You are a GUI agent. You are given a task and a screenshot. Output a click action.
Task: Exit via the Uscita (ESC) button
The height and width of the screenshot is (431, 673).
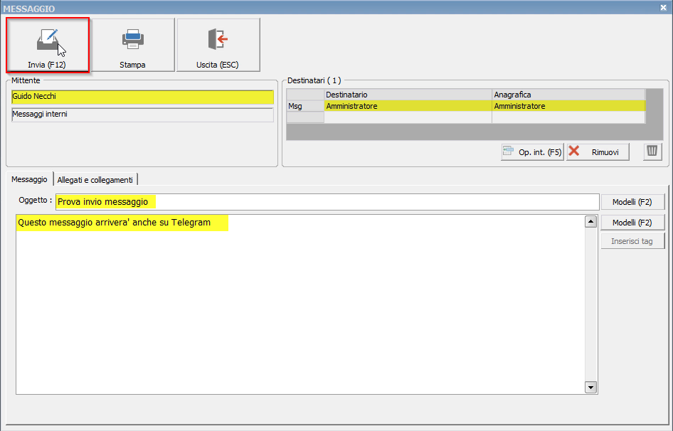click(x=218, y=45)
